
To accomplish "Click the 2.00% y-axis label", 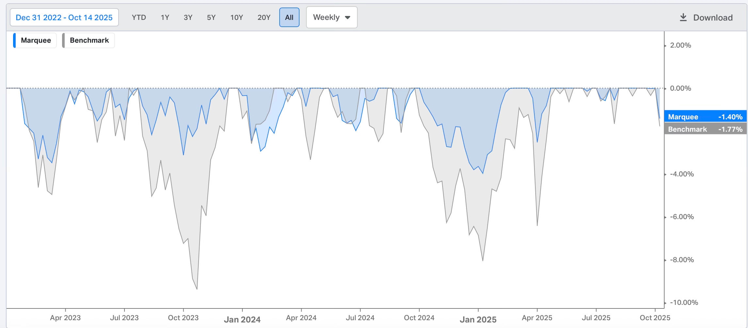I will pyautogui.click(x=681, y=45).
